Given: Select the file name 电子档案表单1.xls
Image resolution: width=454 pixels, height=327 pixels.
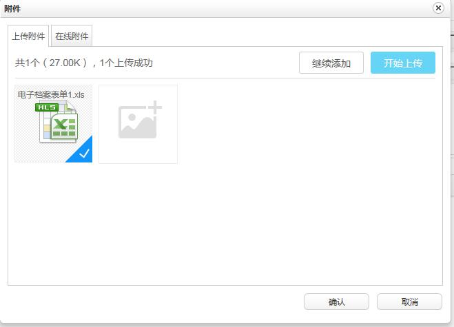Looking at the screenshot, I should [x=52, y=94].
